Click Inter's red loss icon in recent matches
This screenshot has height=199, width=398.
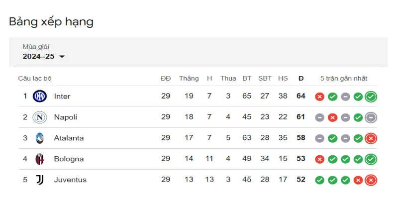(319, 97)
